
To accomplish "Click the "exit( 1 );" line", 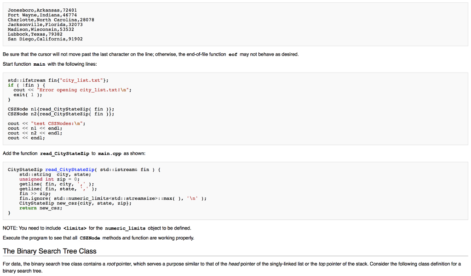I will point(28,95).
